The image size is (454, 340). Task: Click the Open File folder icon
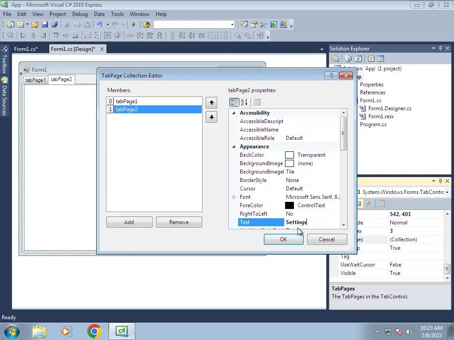pos(35,25)
